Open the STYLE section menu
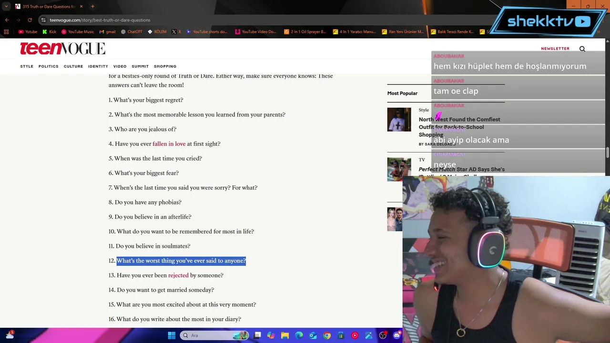 tap(27, 66)
